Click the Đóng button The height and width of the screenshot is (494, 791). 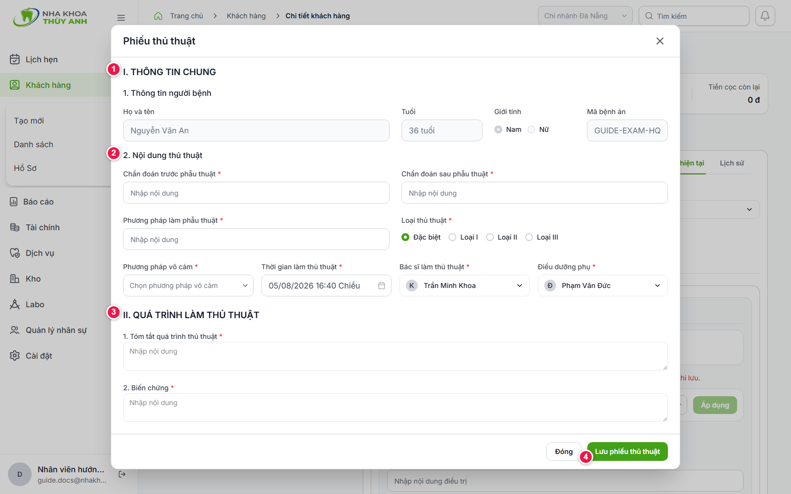[564, 452]
